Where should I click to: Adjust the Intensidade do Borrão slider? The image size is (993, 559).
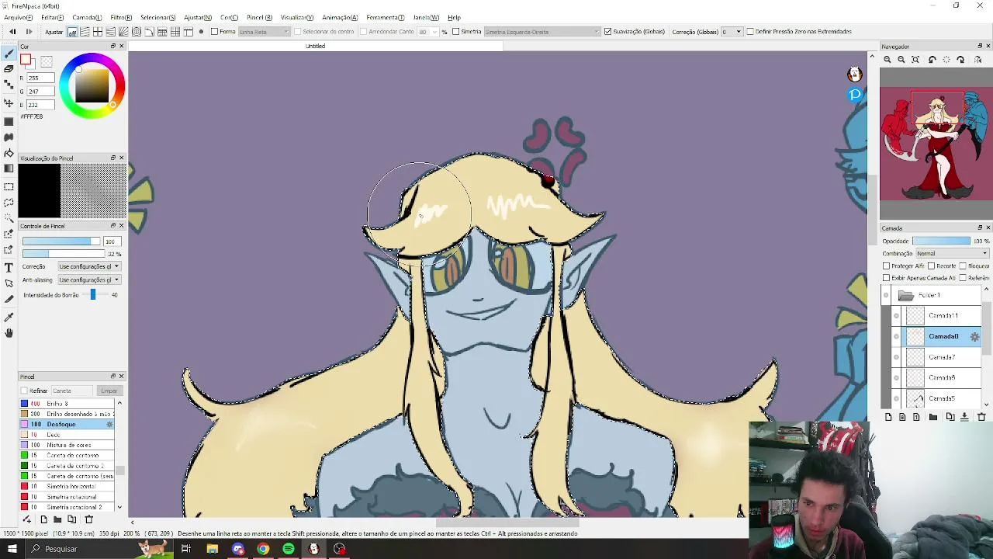click(92, 295)
